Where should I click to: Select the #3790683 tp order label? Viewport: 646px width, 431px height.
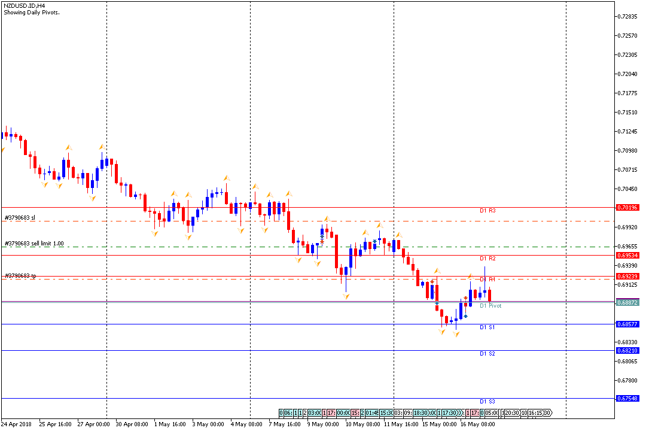pyautogui.click(x=20, y=276)
